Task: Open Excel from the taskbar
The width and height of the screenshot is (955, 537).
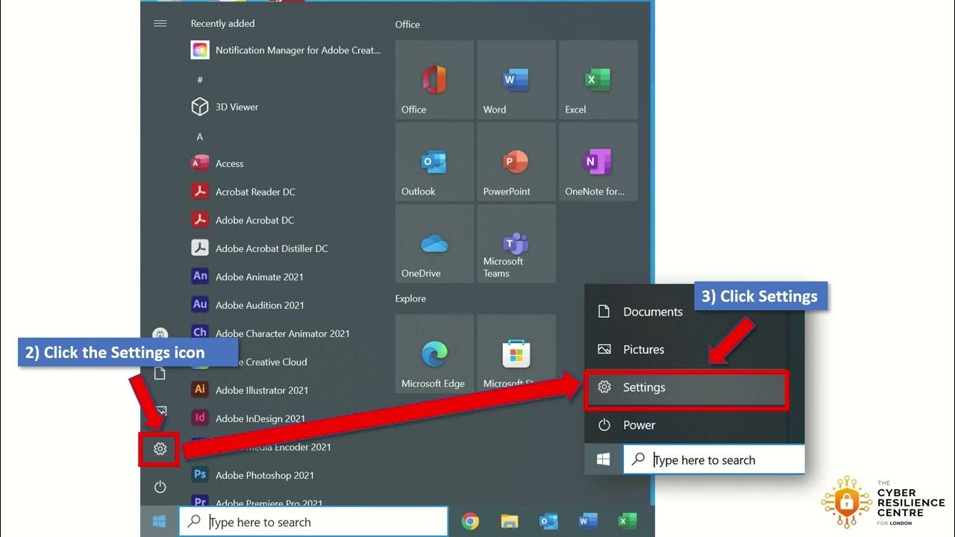Action: click(x=627, y=521)
